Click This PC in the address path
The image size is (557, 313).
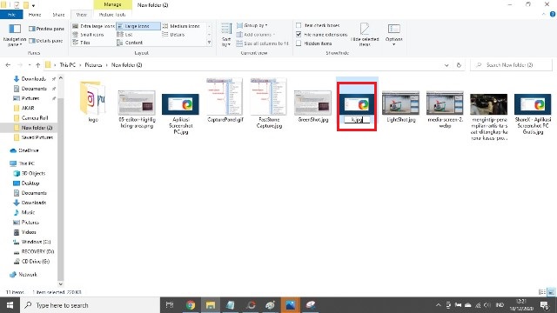(68, 65)
